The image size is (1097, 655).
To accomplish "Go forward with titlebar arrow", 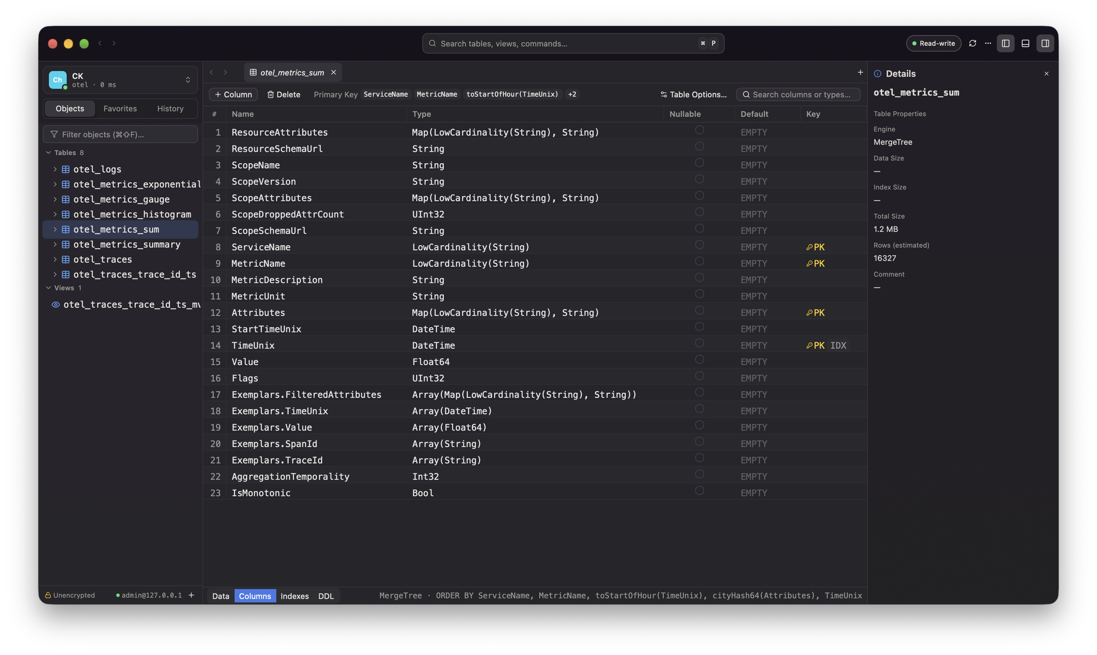I will [x=114, y=43].
